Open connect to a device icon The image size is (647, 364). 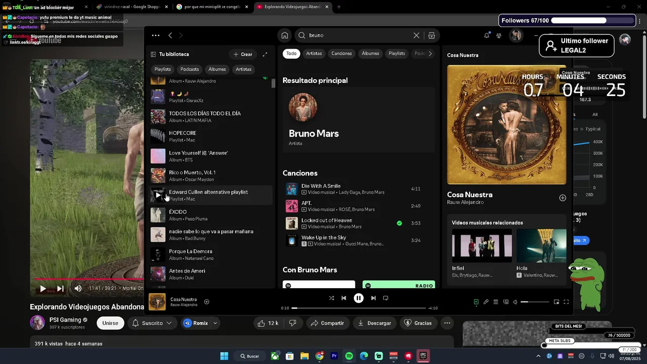tap(506, 302)
